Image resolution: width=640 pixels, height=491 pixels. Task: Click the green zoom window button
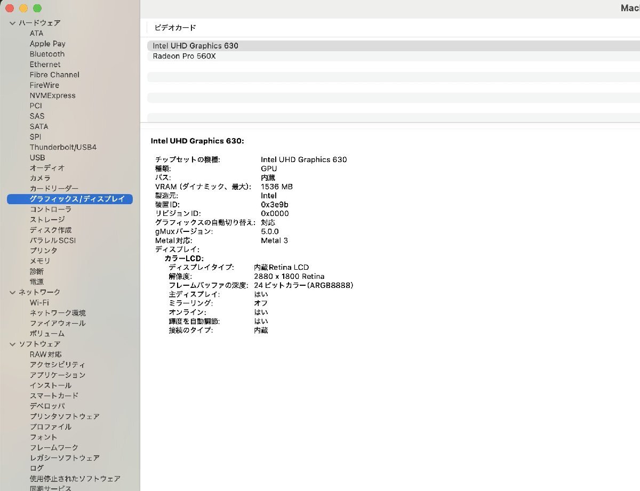coord(37,9)
